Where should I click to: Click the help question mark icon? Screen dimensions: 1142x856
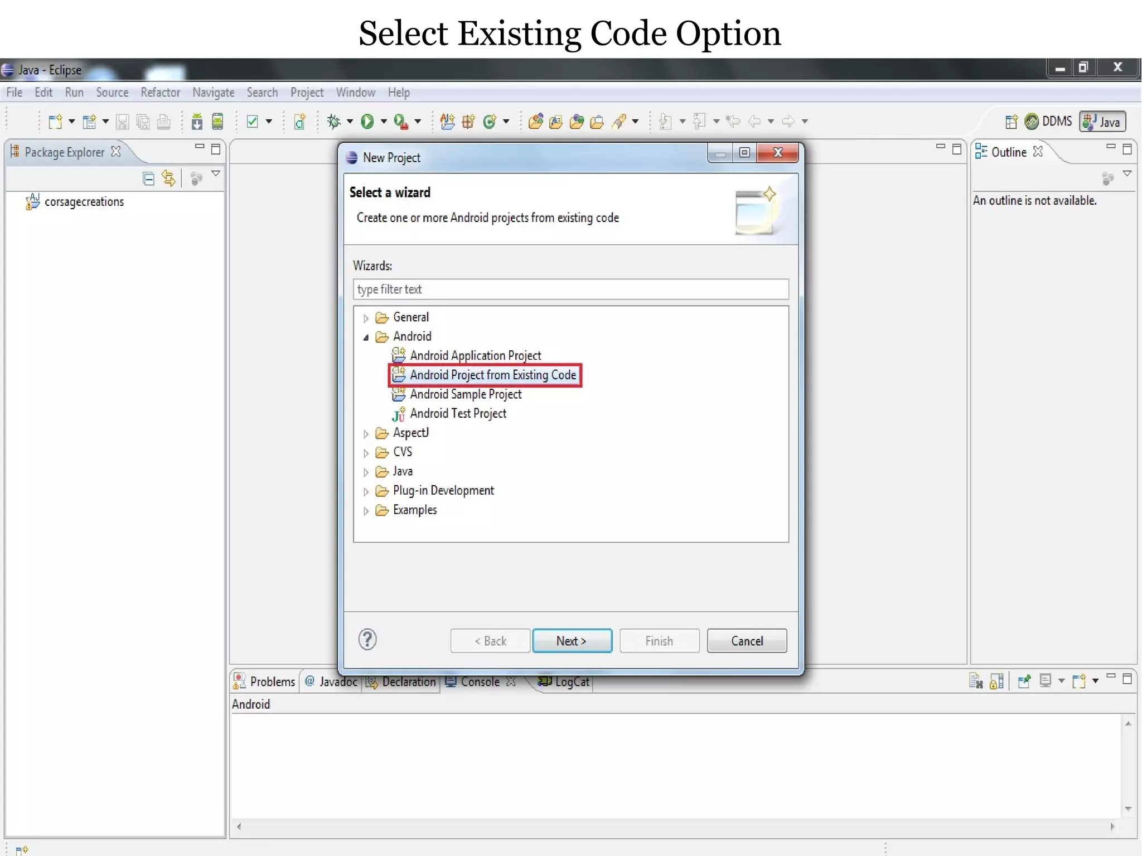(x=367, y=640)
